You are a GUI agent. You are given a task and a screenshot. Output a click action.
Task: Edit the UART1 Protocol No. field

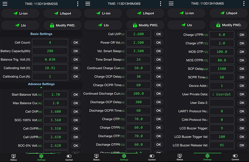point(222,111)
